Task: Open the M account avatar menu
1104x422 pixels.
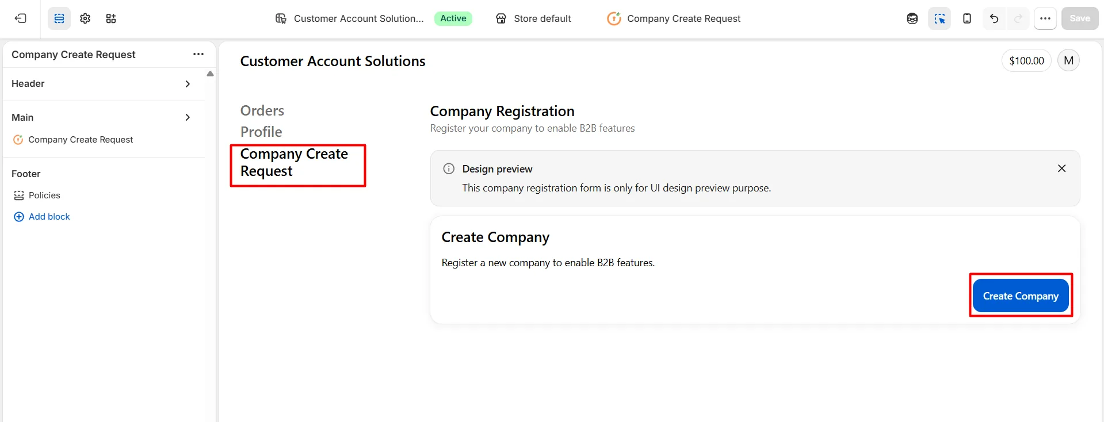Action: point(1069,60)
